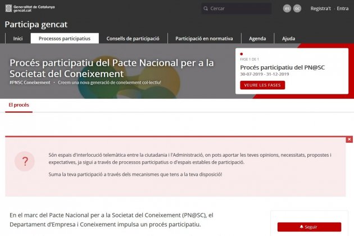Go to the Inici tab
The image size is (354, 236).
click(x=18, y=39)
